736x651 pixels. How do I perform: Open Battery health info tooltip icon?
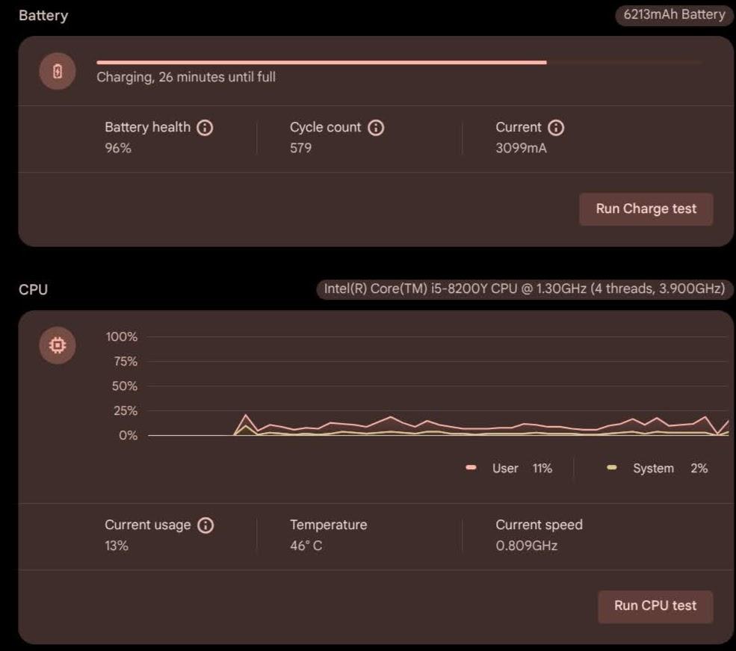pyautogui.click(x=205, y=128)
